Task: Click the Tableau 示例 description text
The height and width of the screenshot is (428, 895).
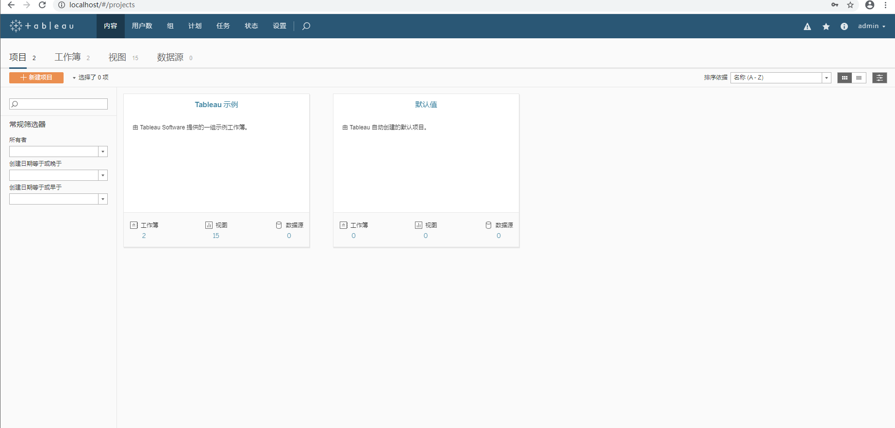Action: pos(191,127)
